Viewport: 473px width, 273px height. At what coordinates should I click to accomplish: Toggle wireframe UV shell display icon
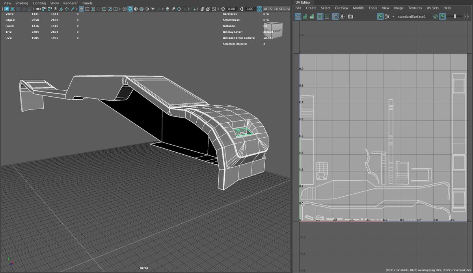(298, 17)
